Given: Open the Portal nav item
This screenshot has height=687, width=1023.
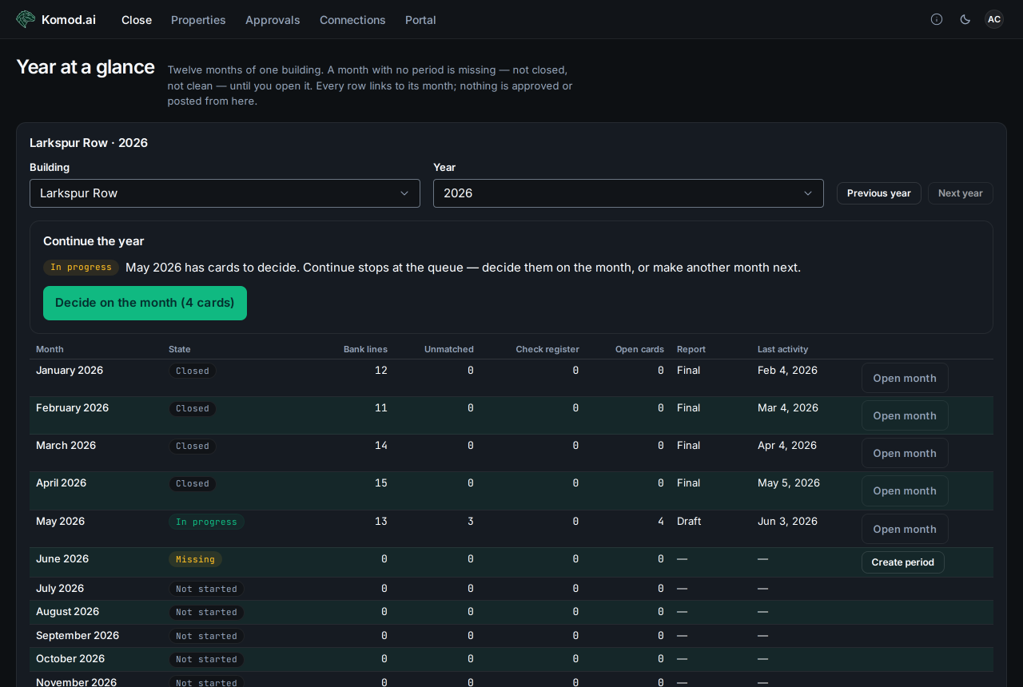Looking at the screenshot, I should tap(420, 20).
